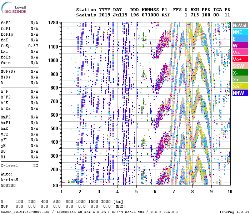Click the 1280 km height axis label
The width and height of the screenshot is (250, 214).
click(x=53, y=22)
